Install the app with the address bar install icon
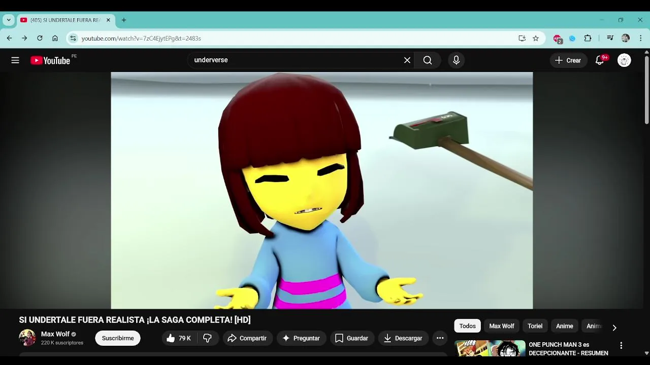The width and height of the screenshot is (650, 365). click(x=522, y=38)
